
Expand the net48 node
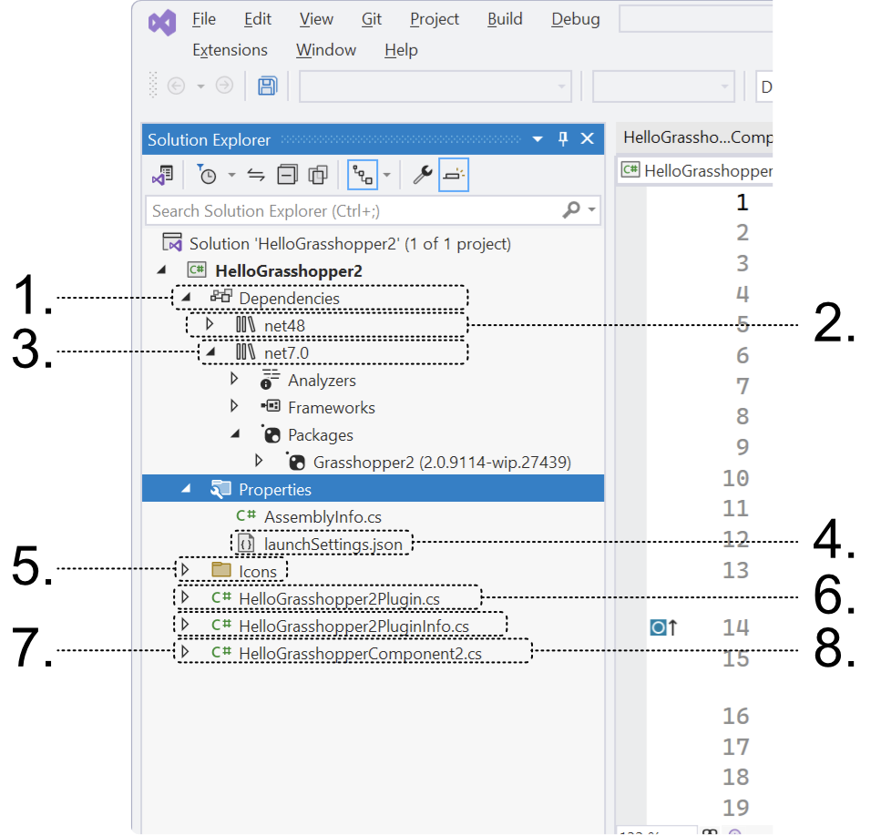210,324
